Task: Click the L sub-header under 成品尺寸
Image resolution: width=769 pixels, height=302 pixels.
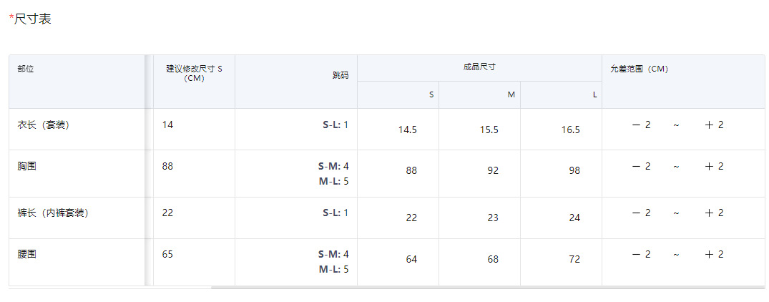Action: pyautogui.click(x=594, y=94)
